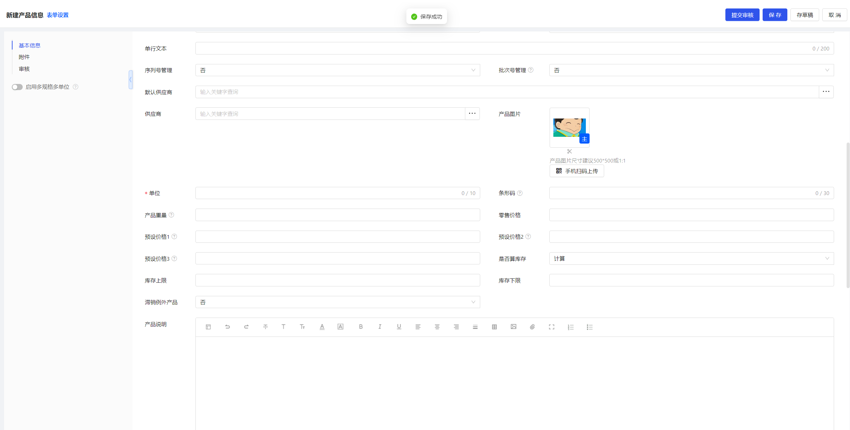Screen dimensions: 850x430
Task: Collapse the left sidebar panel handle
Action: [130, 80]
